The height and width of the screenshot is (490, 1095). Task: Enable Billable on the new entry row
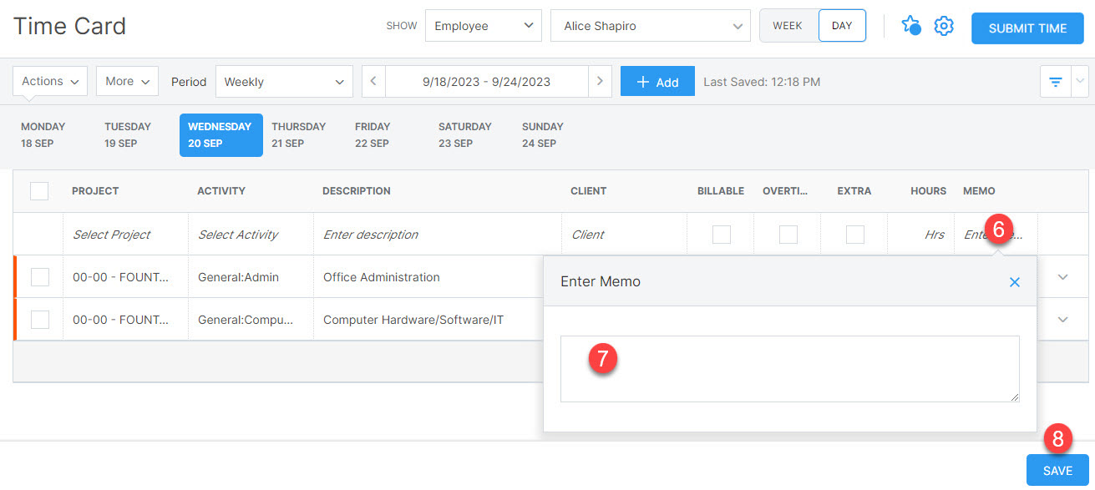(721, 234)
